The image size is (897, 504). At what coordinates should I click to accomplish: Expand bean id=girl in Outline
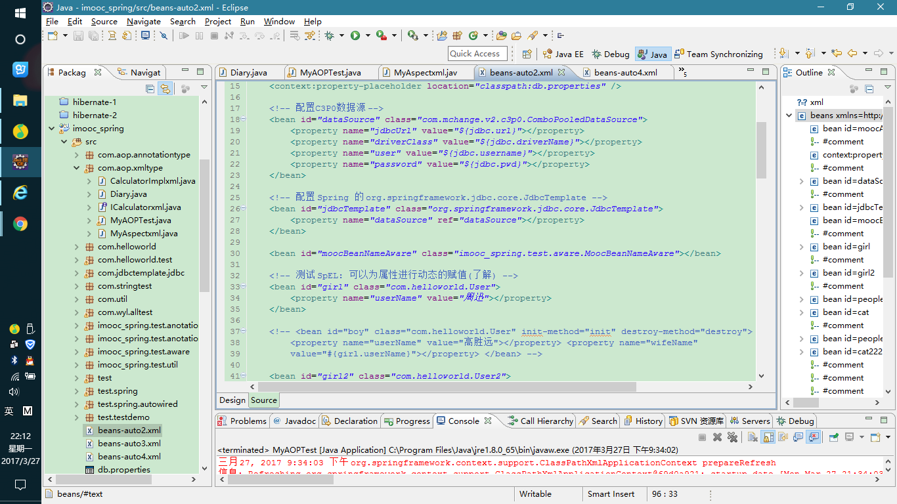801,247
